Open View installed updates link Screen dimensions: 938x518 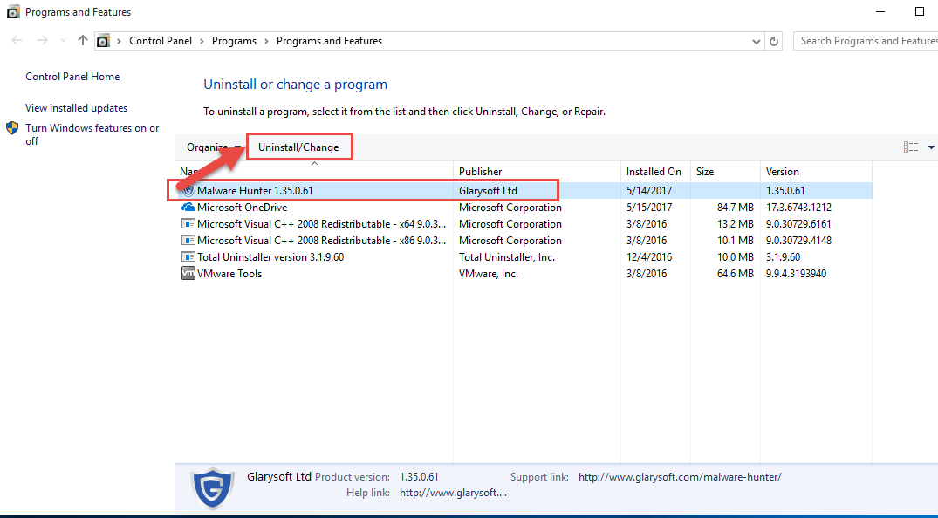point(76,108)
